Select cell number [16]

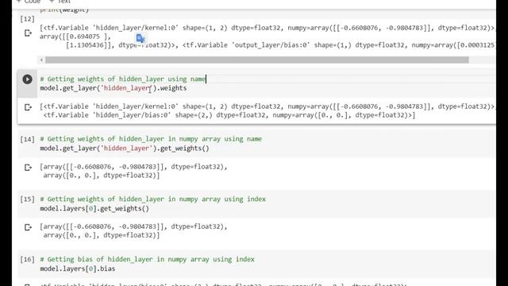tap(27, 260)
